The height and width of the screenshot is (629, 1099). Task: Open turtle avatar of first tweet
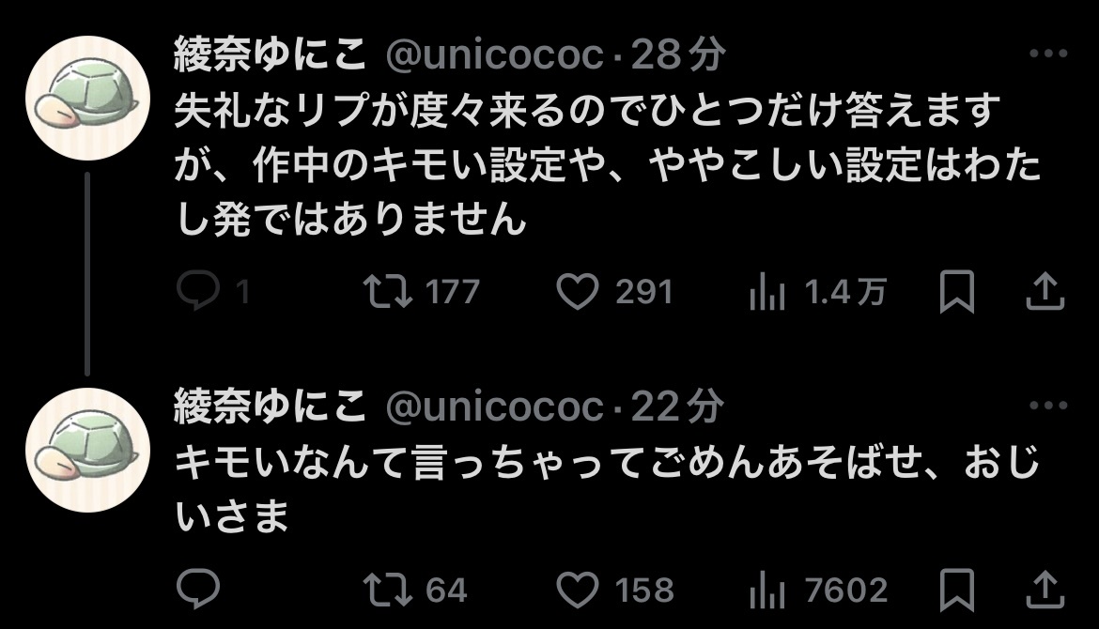tap(87, 98)
